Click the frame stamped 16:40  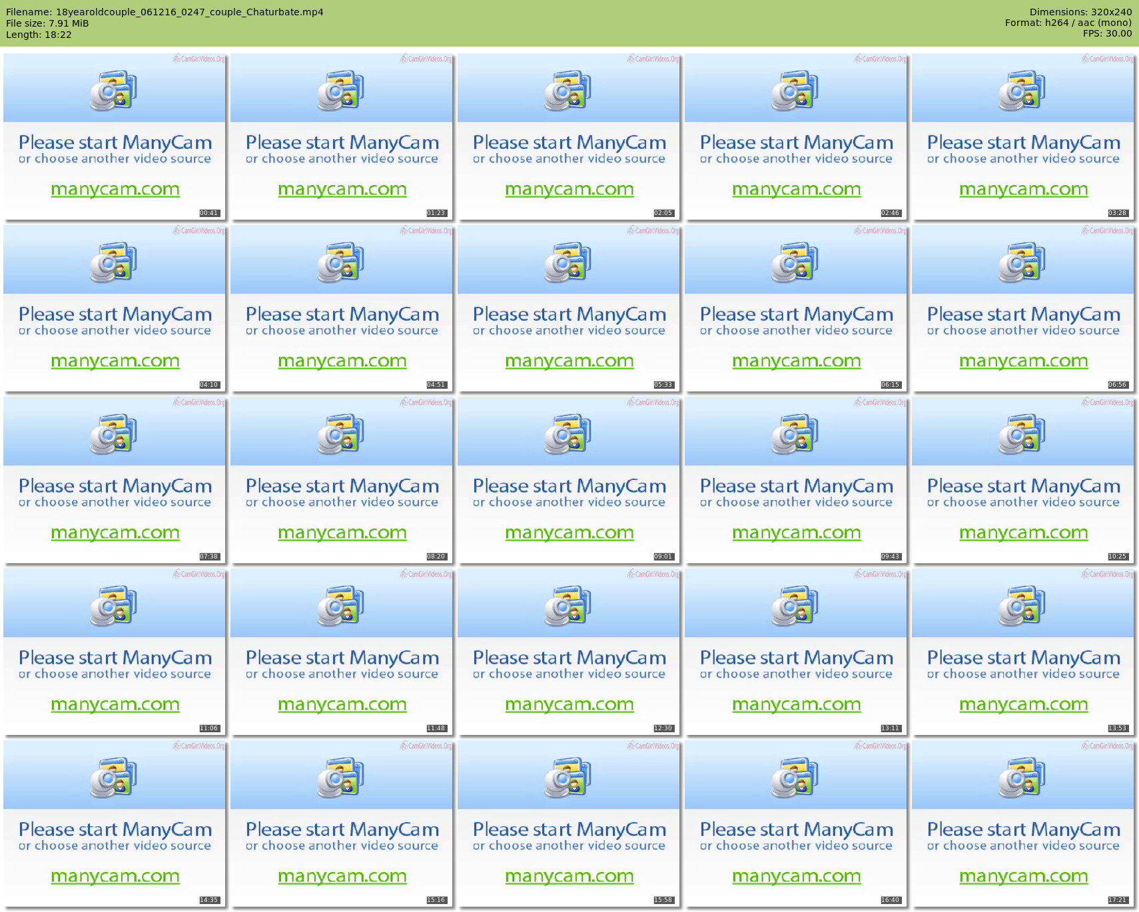coord(796,823)
